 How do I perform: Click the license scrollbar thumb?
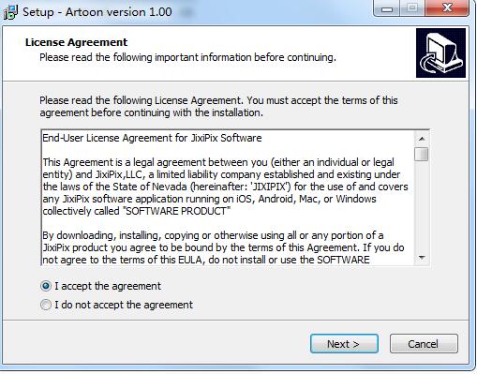click(422, 154)
